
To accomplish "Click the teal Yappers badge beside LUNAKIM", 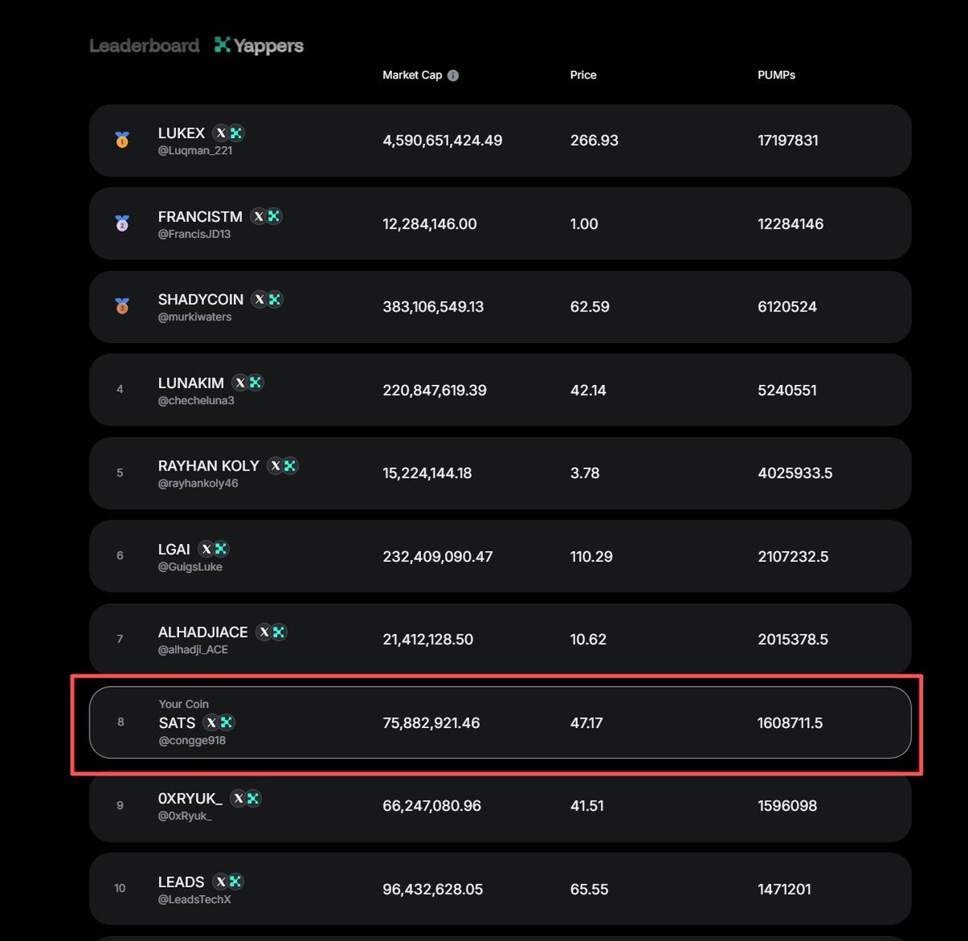I will point(256,383).
